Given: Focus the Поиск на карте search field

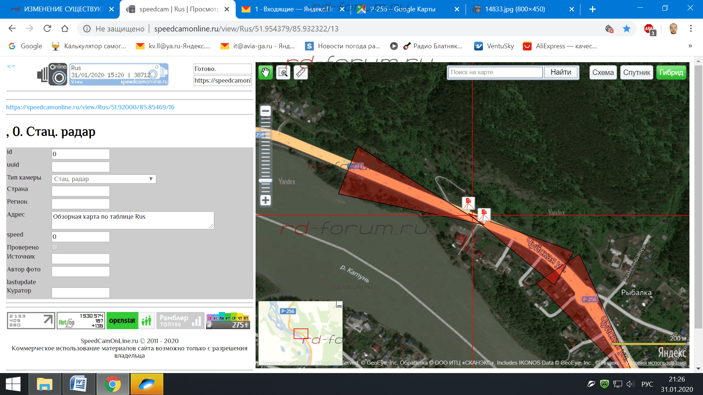Looking at the screenshot, I should (496, 72).
